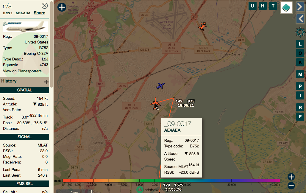This screenshot has width=306, height=193.
Task: Click the Hex AE4AEA text
Action: 17,13
